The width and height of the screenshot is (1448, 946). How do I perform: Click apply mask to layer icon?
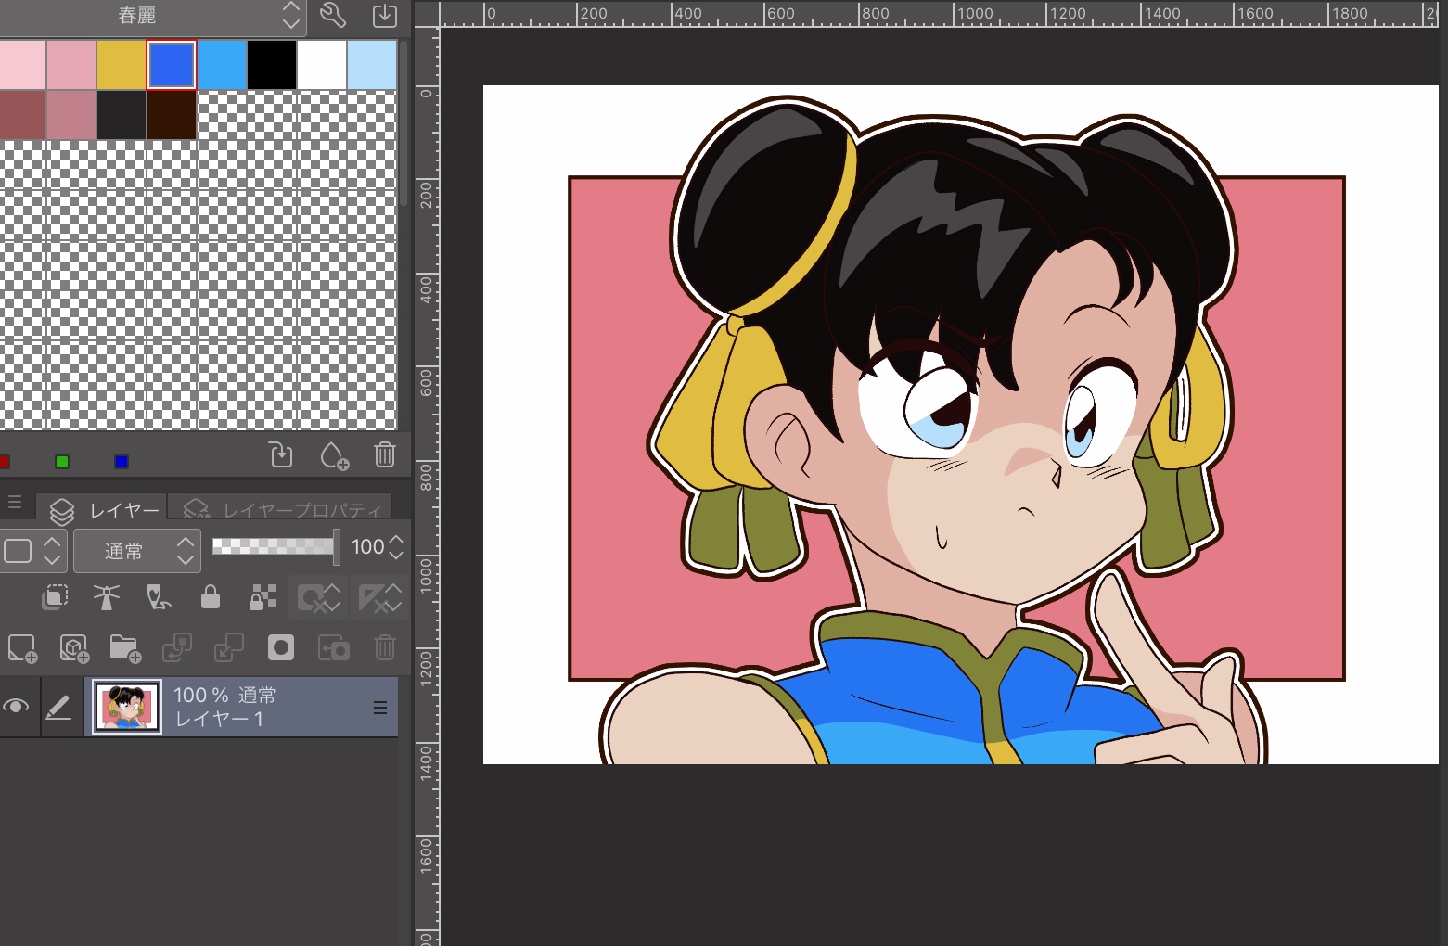click(333, 647)
